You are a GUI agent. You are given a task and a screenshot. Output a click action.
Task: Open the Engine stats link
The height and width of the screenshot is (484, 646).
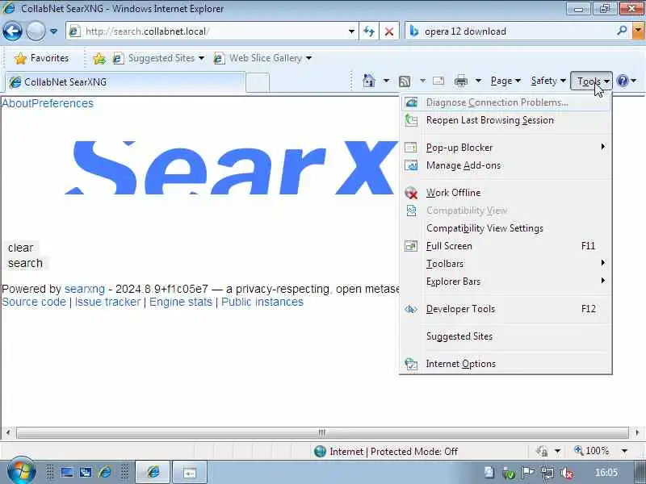tap(180, 302)
